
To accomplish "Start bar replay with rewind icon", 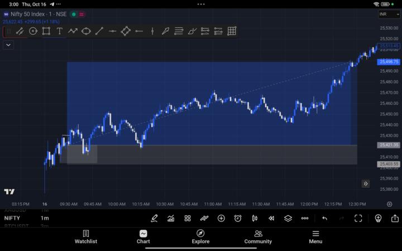I will 271,218.
